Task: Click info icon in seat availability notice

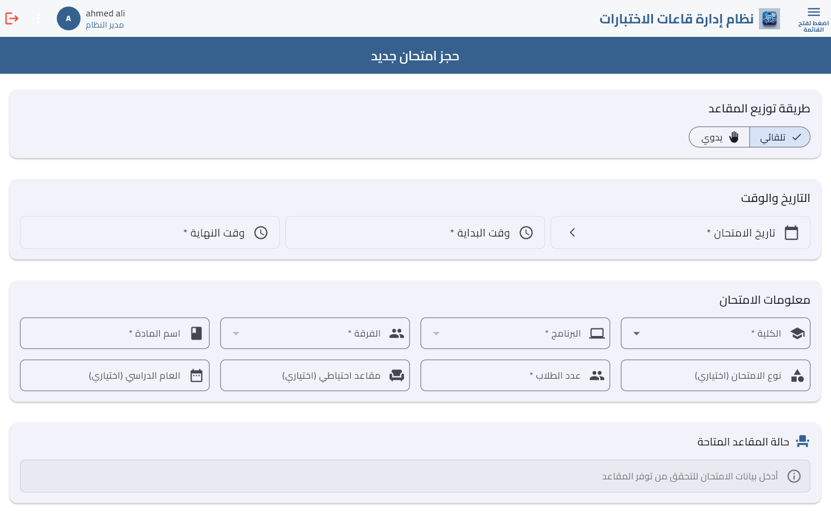Action: point(794,476)
